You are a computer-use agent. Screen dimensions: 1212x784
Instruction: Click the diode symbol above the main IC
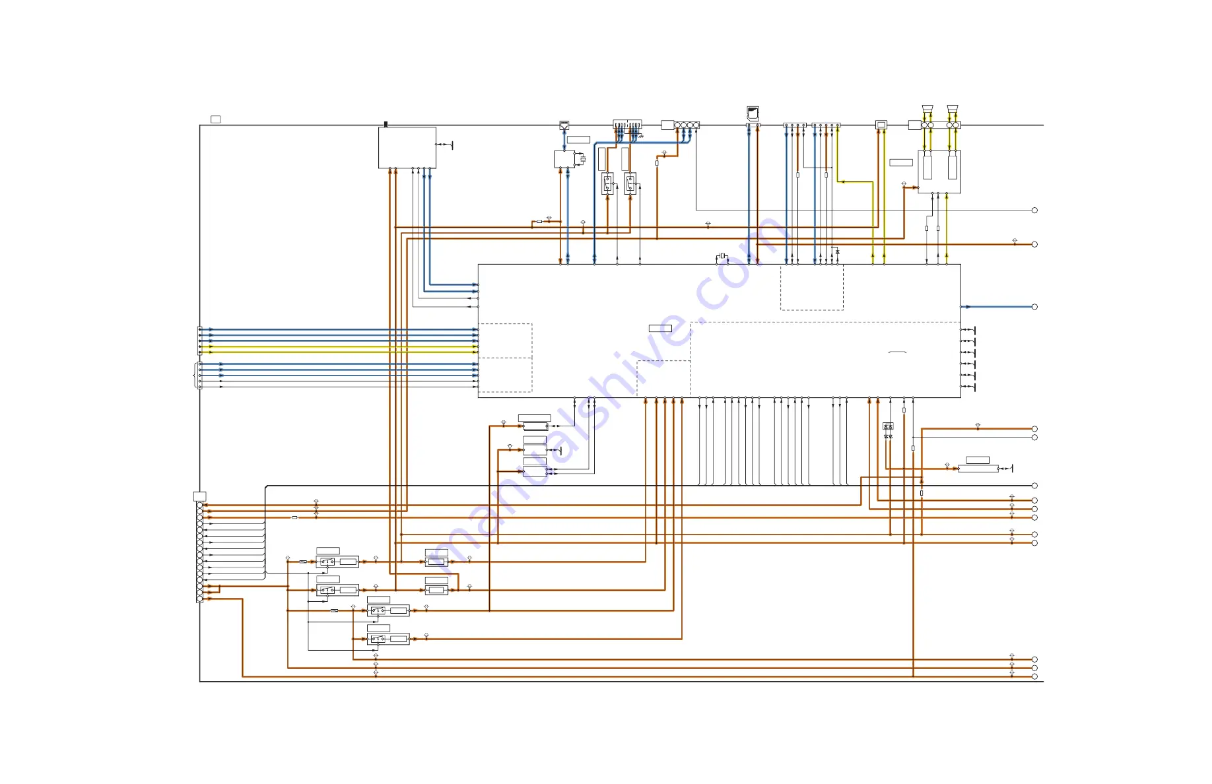(x=838, y=251)
